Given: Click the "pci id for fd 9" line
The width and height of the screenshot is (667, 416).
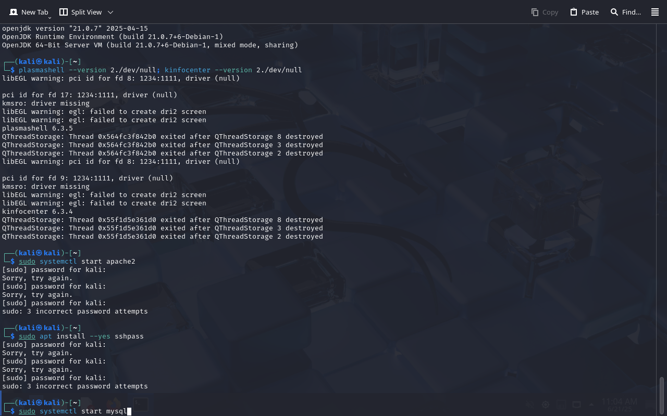Looking at the screenshot, I should tap(88, 178).
